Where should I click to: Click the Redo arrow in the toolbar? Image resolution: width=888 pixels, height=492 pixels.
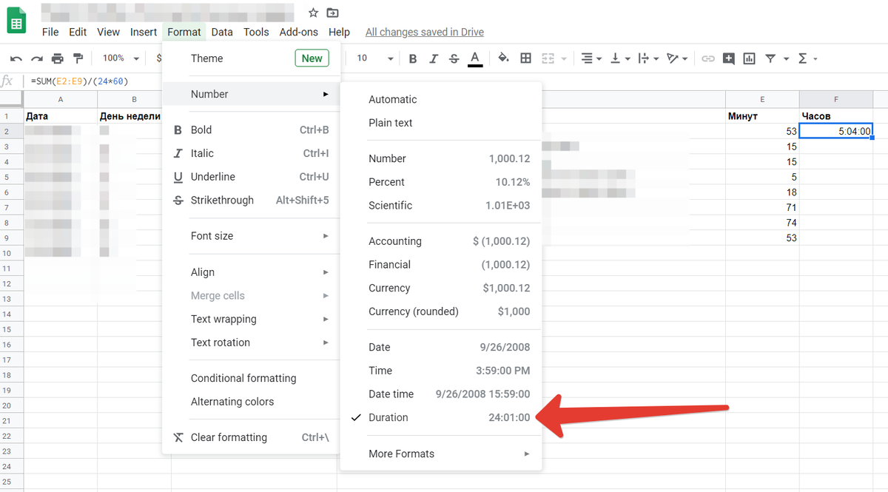37,58
